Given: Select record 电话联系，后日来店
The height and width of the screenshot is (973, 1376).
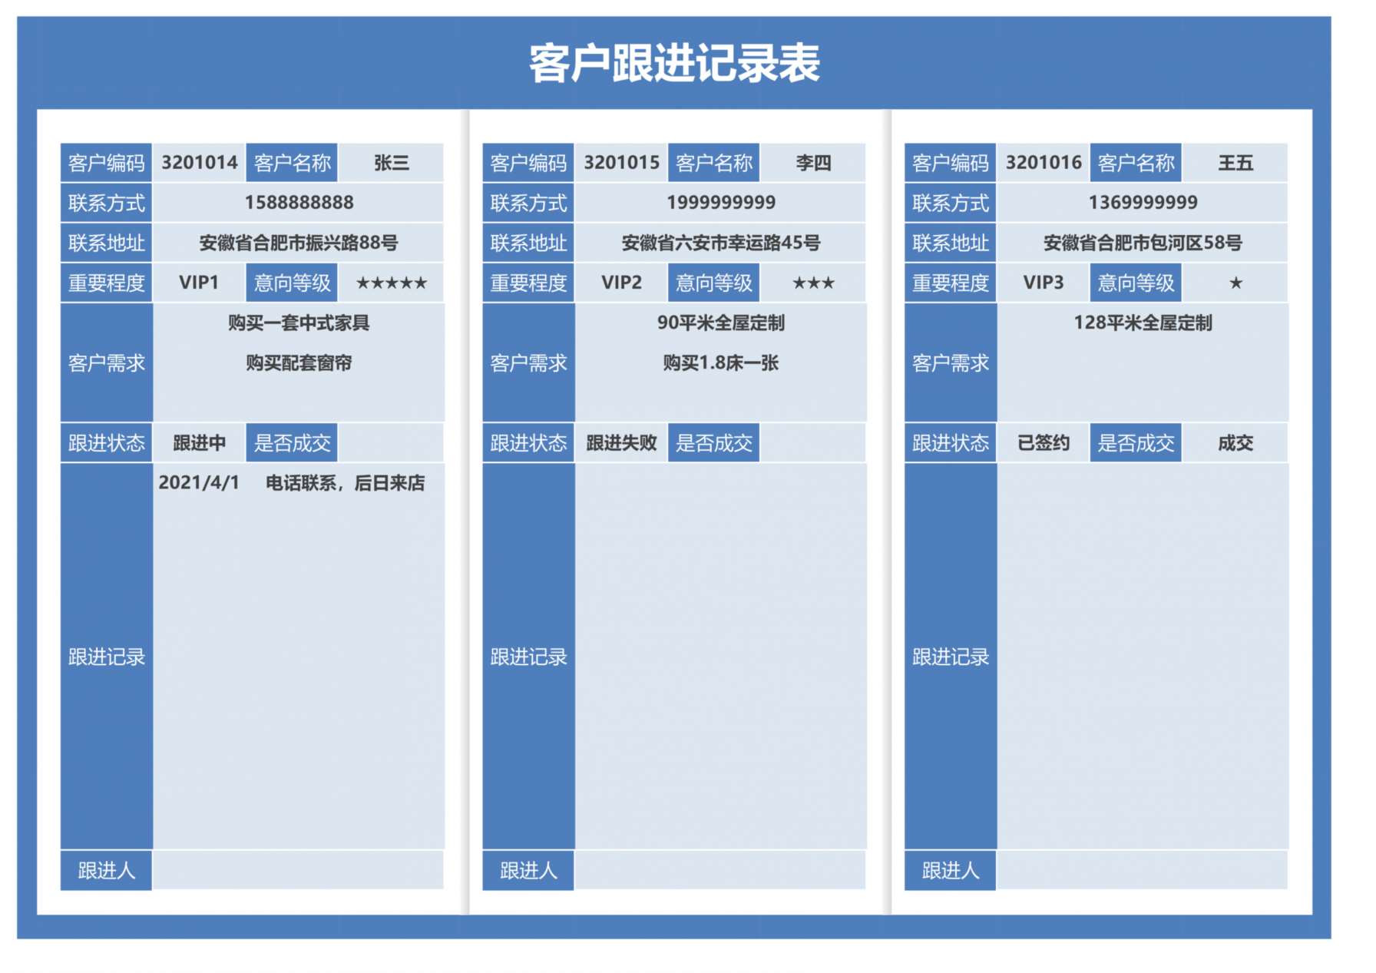Looking at the screenshot, I should [345, 483].
